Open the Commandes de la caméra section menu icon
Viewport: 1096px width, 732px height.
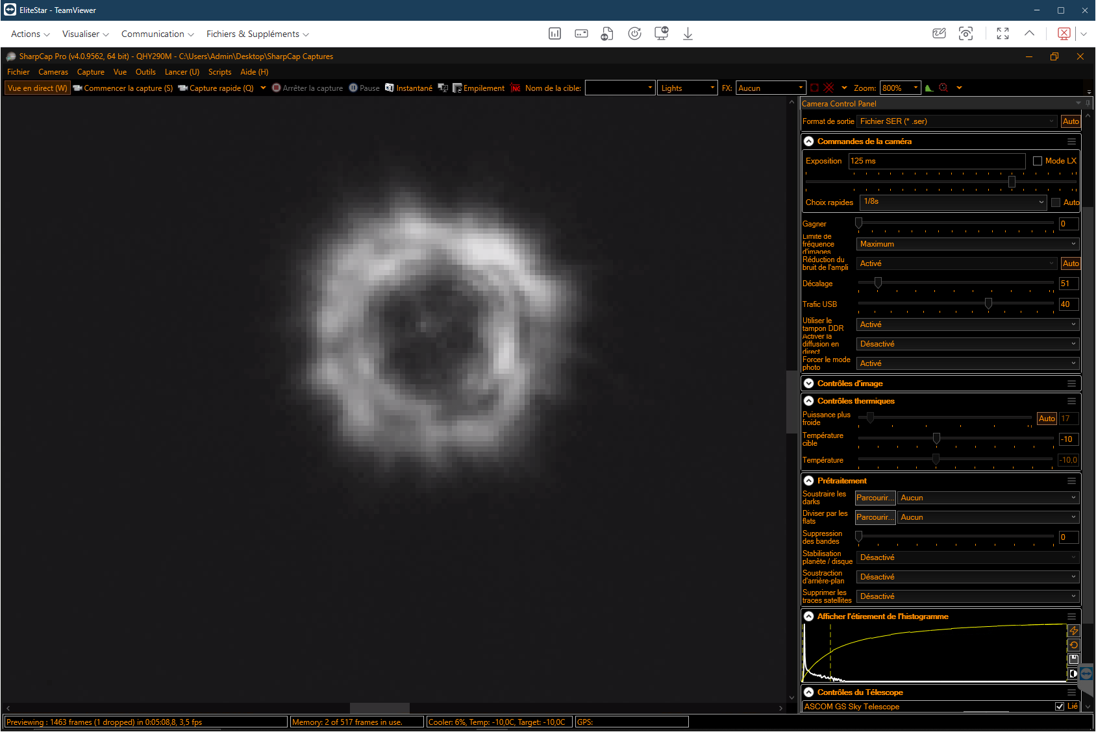(1071, 141)
